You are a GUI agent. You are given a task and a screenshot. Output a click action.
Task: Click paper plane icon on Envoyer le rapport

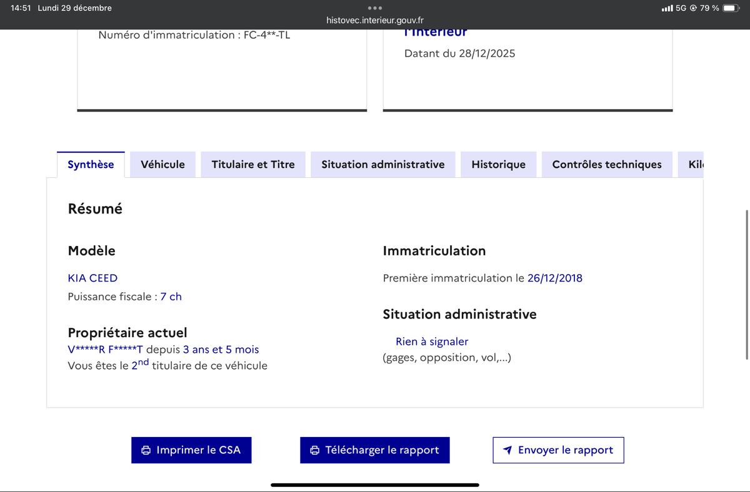(507, 450)
